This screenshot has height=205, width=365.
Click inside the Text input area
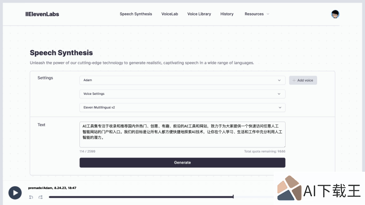point(182,134)
